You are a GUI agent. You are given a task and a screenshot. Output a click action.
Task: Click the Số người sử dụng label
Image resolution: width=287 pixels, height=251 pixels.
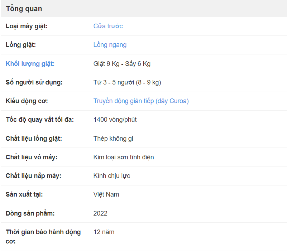click(34, 82)
